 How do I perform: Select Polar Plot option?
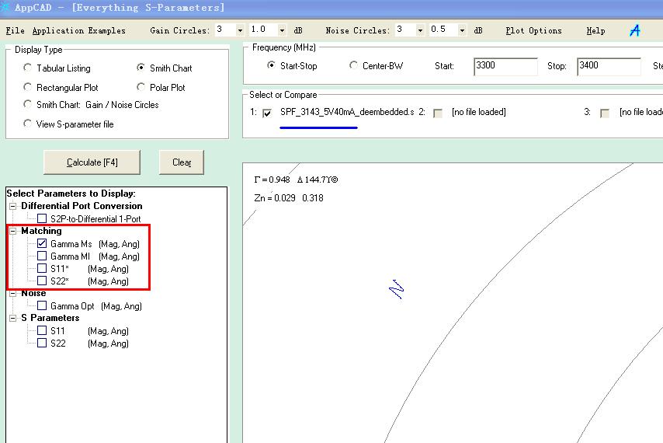click(141, 87)
